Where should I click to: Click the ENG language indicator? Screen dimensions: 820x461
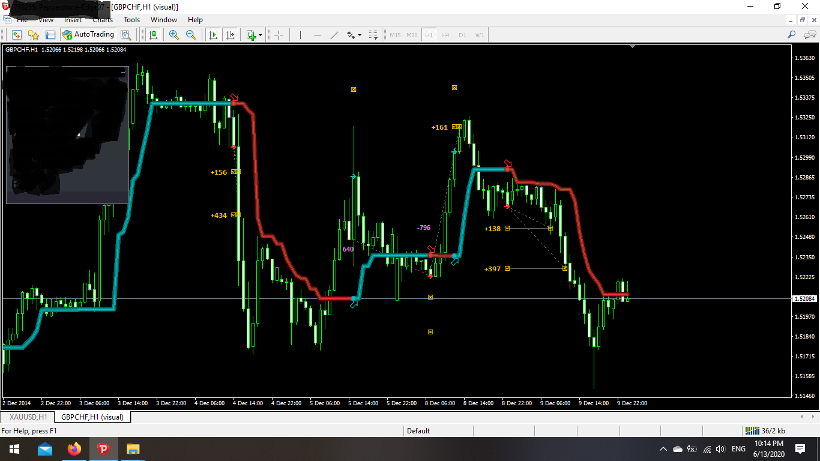[738, 449]
